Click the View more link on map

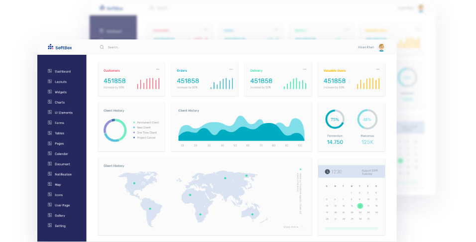click(x=291, y=227)
